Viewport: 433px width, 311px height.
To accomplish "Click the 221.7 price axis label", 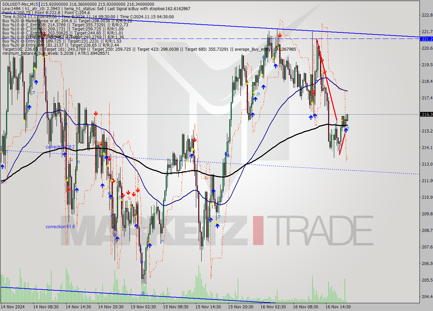I will (427, 31).
